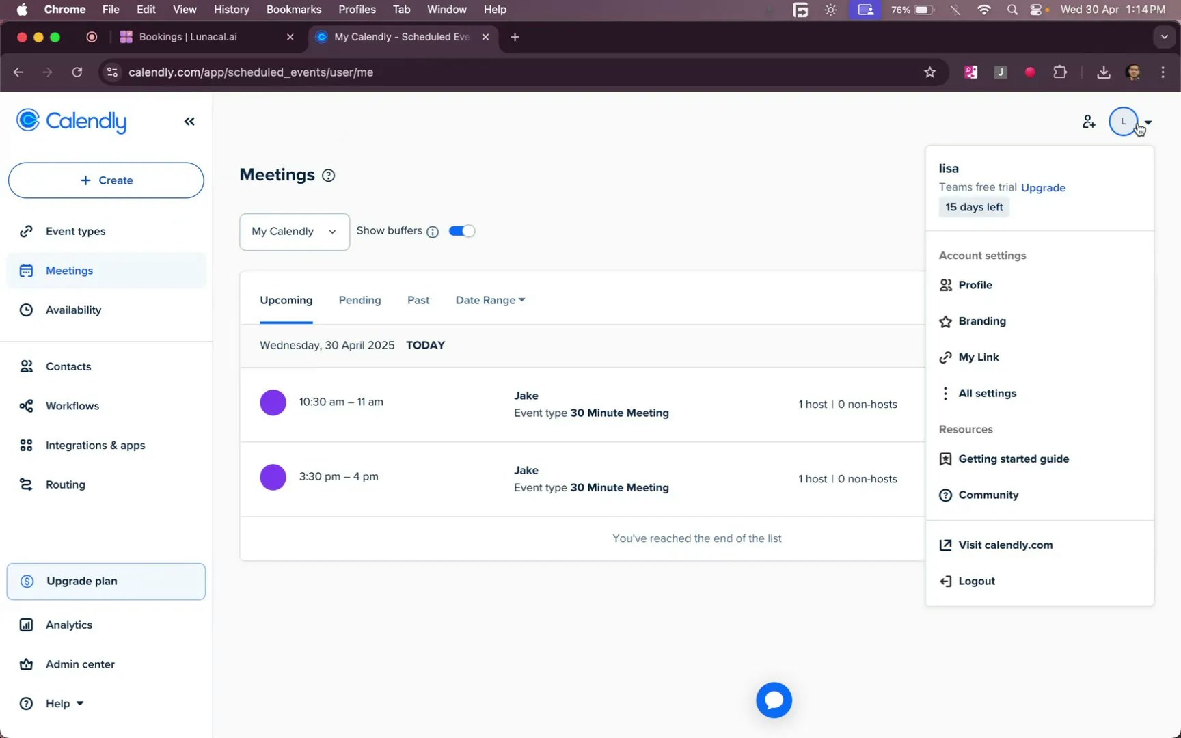
Task: Open Analytics in sidebar
Action: pos(106,625)
